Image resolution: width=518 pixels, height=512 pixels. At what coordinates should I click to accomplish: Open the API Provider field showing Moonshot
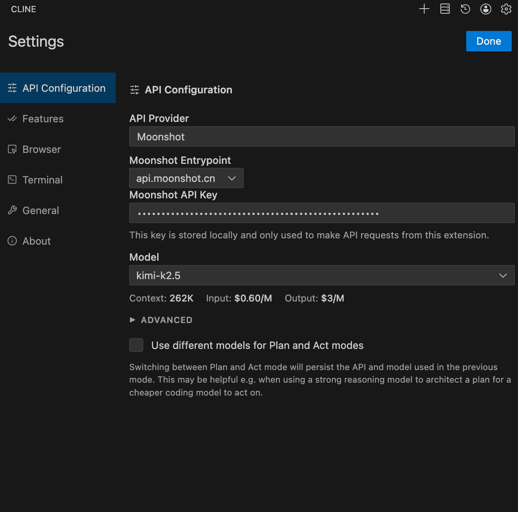coord(322,137)
